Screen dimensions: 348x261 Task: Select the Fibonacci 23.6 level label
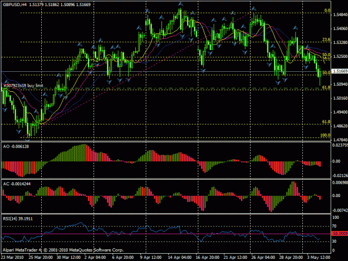[326, 40]
